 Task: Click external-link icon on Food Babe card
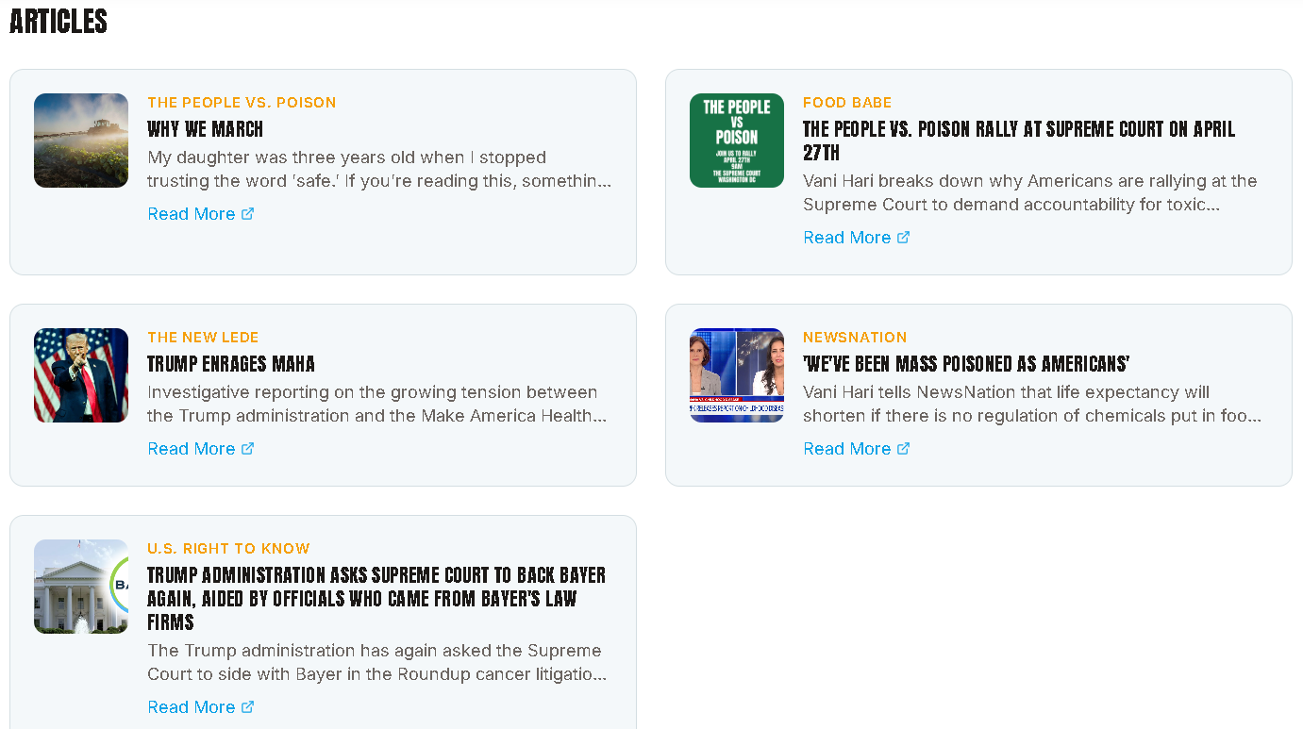(x=904, y=238)
